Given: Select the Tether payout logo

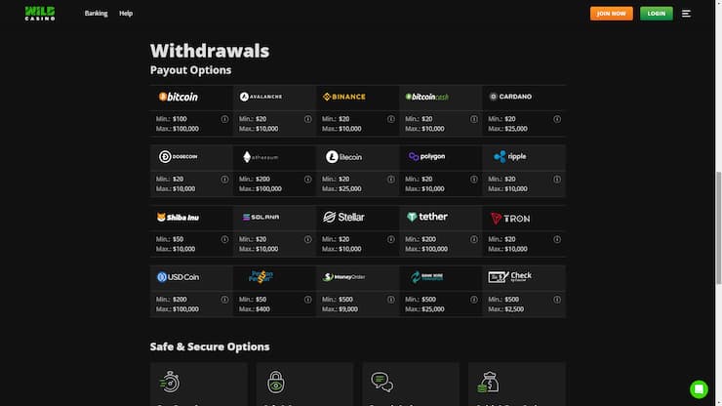Looking at the screenshot, I should click(426, 217).
